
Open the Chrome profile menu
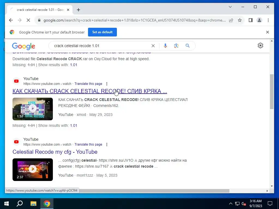259,20
